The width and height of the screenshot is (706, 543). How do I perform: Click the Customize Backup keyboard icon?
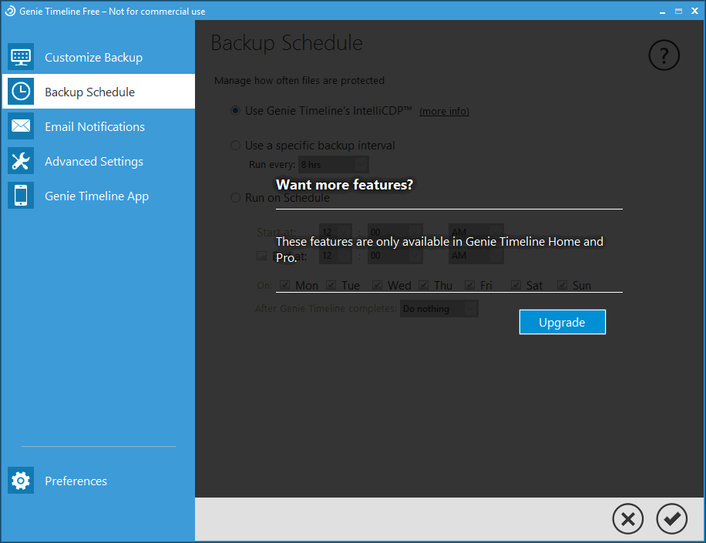(21, 57)
